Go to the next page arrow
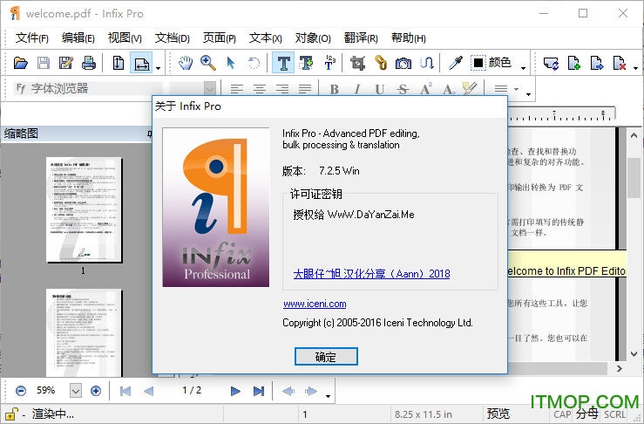The image size is (644, 424). click(x=235, y=391)
